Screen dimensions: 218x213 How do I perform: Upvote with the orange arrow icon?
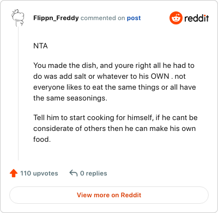point(14,173)
